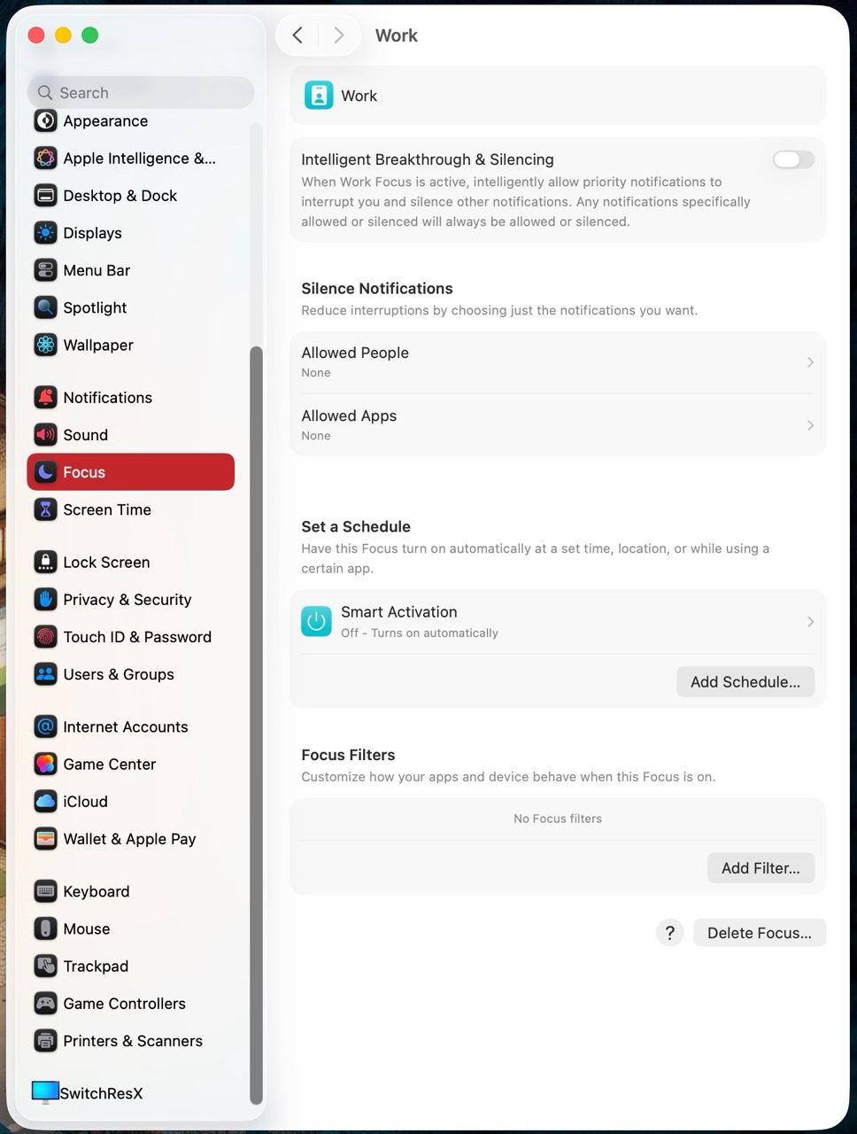Close the window with the red button
This screenshot has width=857, height=1134.
pyautogui.click(x=36, y=35)
